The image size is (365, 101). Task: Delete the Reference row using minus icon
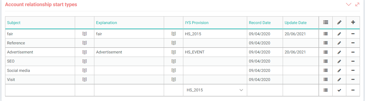point(353,43)
